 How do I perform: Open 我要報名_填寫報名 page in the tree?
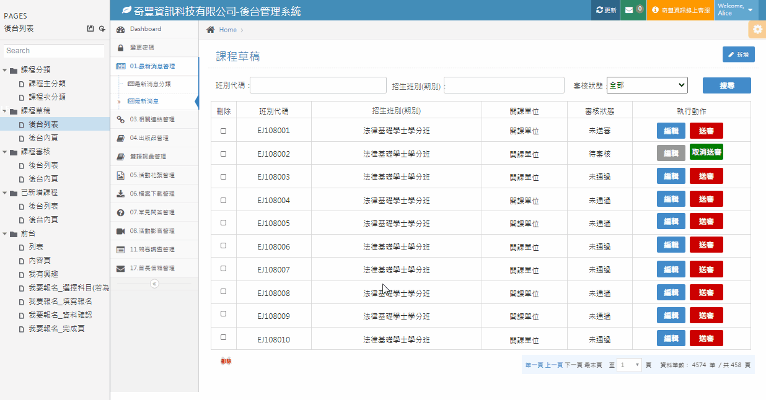[x=60, y=302]
